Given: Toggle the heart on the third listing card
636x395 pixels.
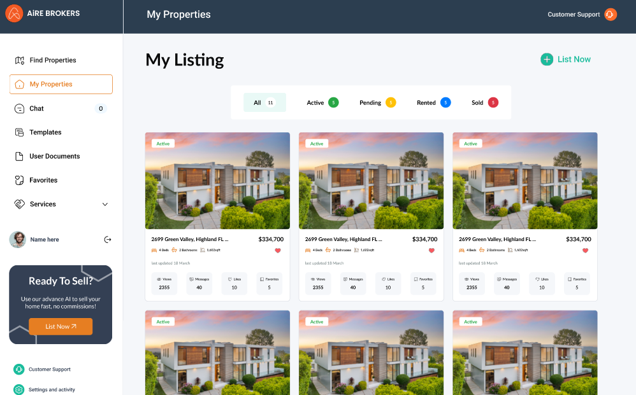Looking at the screenshot, I should pyautogui.click(x=585, y=251).
